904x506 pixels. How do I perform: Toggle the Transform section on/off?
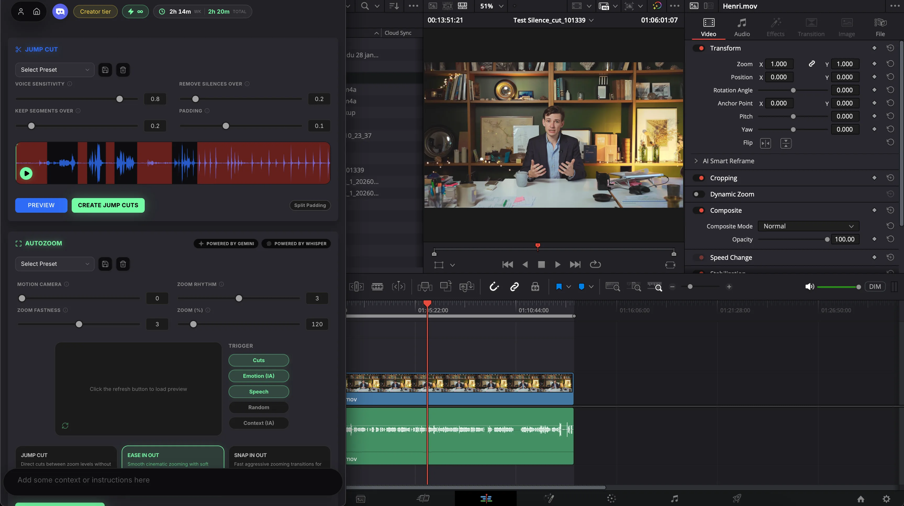(699, 48)
